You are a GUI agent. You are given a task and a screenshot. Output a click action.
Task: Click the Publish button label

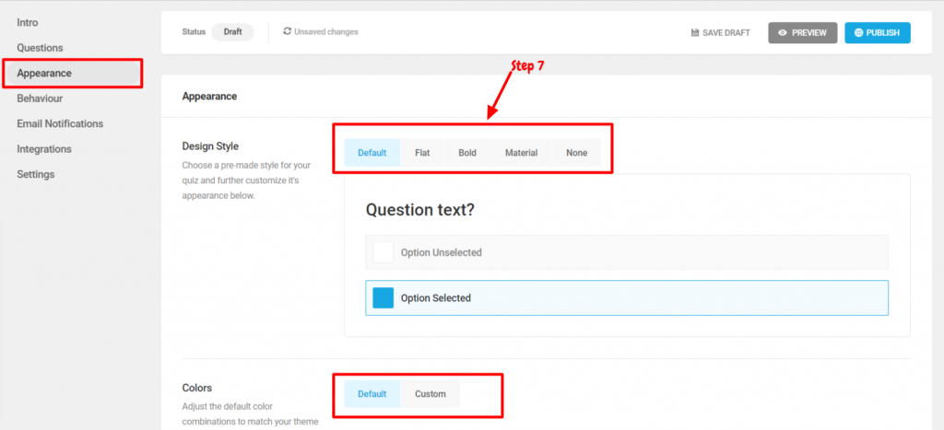click(x=882, y=33)
